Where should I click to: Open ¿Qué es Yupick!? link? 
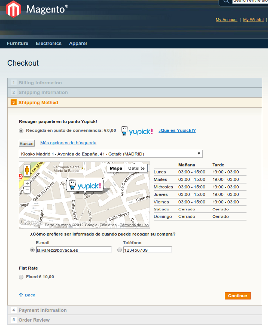tap(177, 130)
